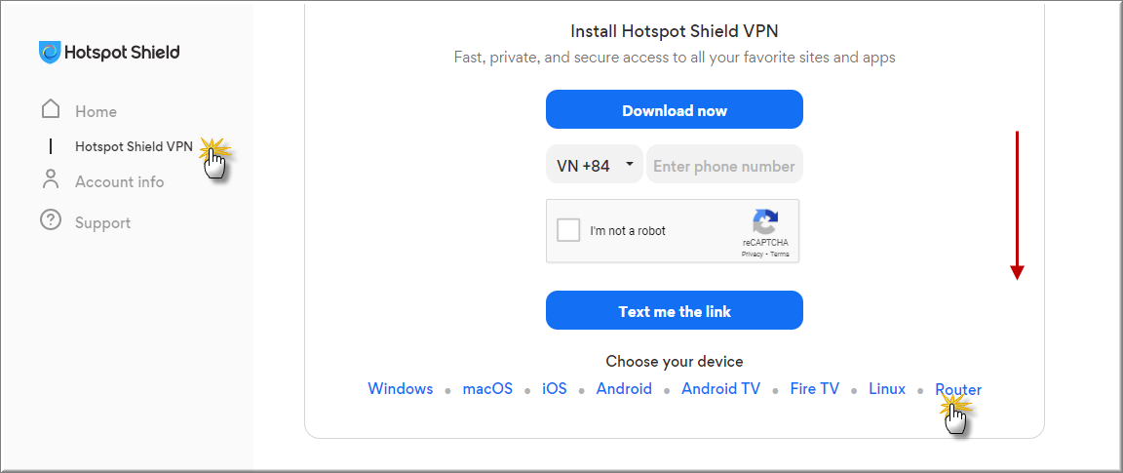
Task: Select the Router device link
Action: point(958,389)
